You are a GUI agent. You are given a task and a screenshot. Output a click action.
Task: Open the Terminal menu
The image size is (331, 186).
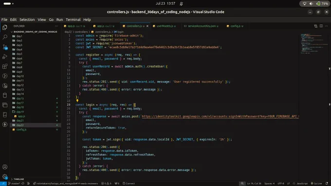point(73,19)
